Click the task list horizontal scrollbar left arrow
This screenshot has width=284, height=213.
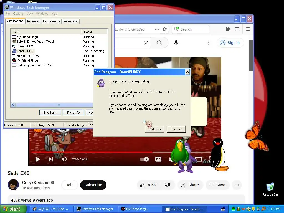coord(13,105)
